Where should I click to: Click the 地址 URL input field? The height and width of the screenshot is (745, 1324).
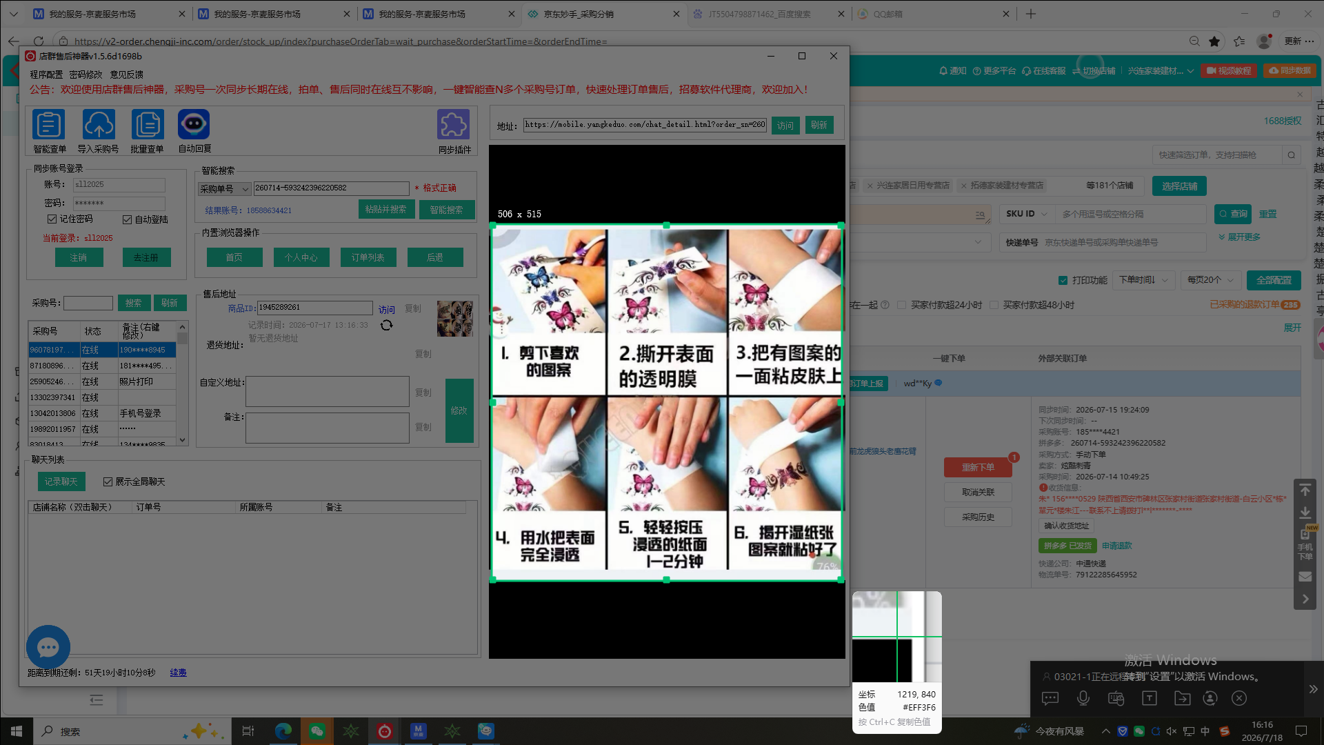pyautogui.click(x=645, y=125)
